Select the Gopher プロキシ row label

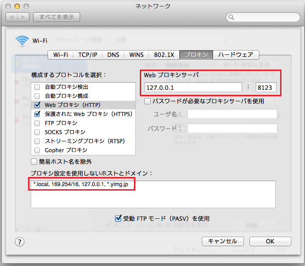(66, 150)
